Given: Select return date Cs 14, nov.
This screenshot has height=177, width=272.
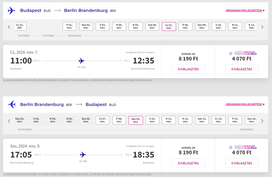Looking at the screenshot, I should [x=218, y=120].
